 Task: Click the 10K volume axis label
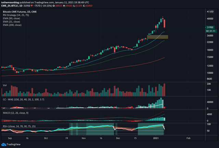coord(209,90)
